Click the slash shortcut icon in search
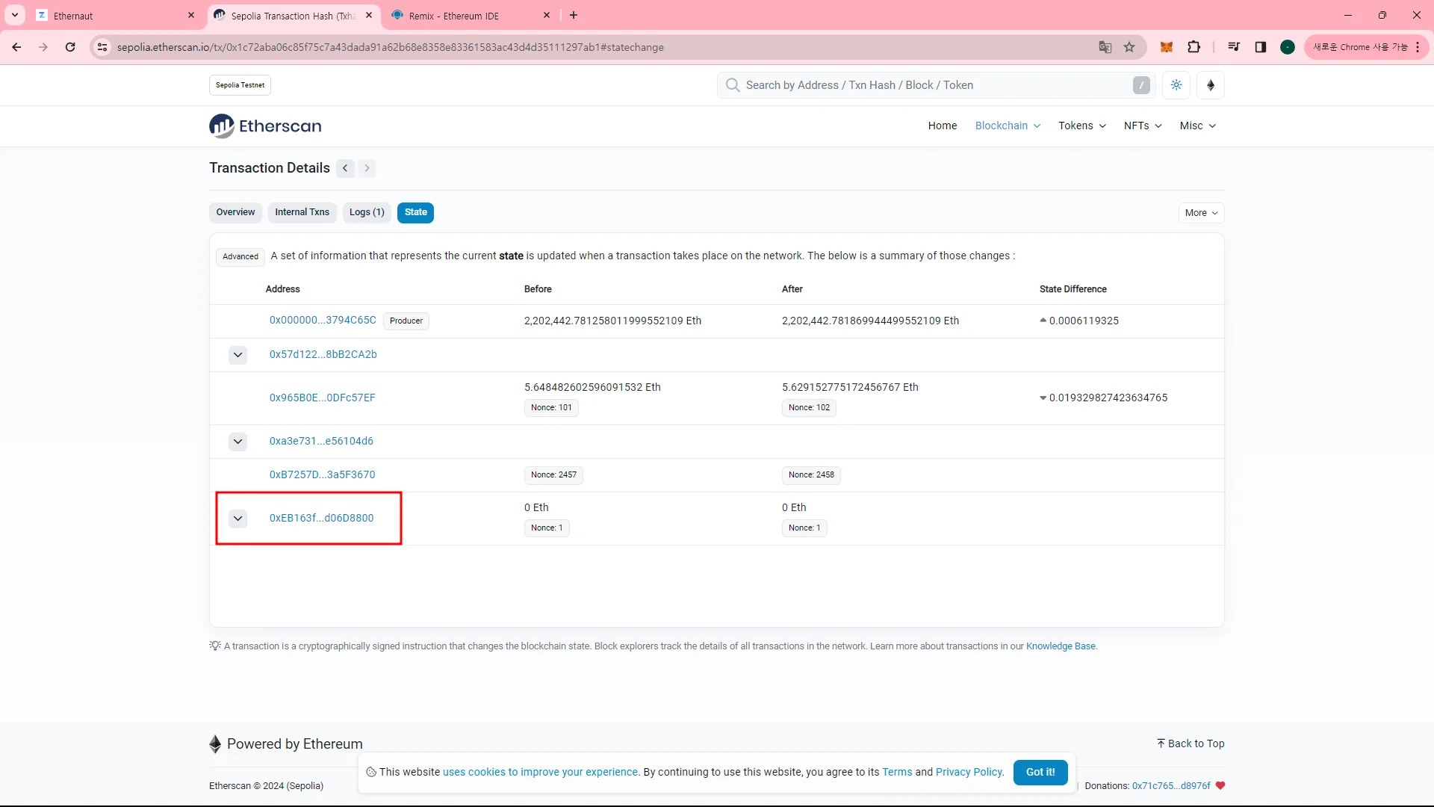This screenshot has height=807, width=1434. coord(1141,85)
